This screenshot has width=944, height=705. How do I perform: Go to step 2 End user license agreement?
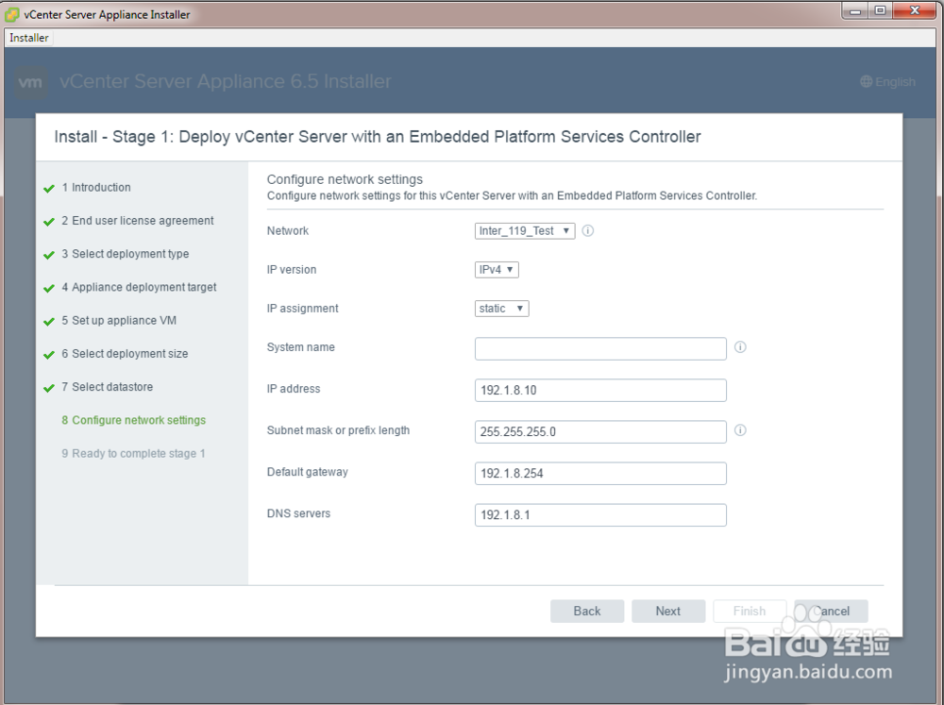(137, 220)
